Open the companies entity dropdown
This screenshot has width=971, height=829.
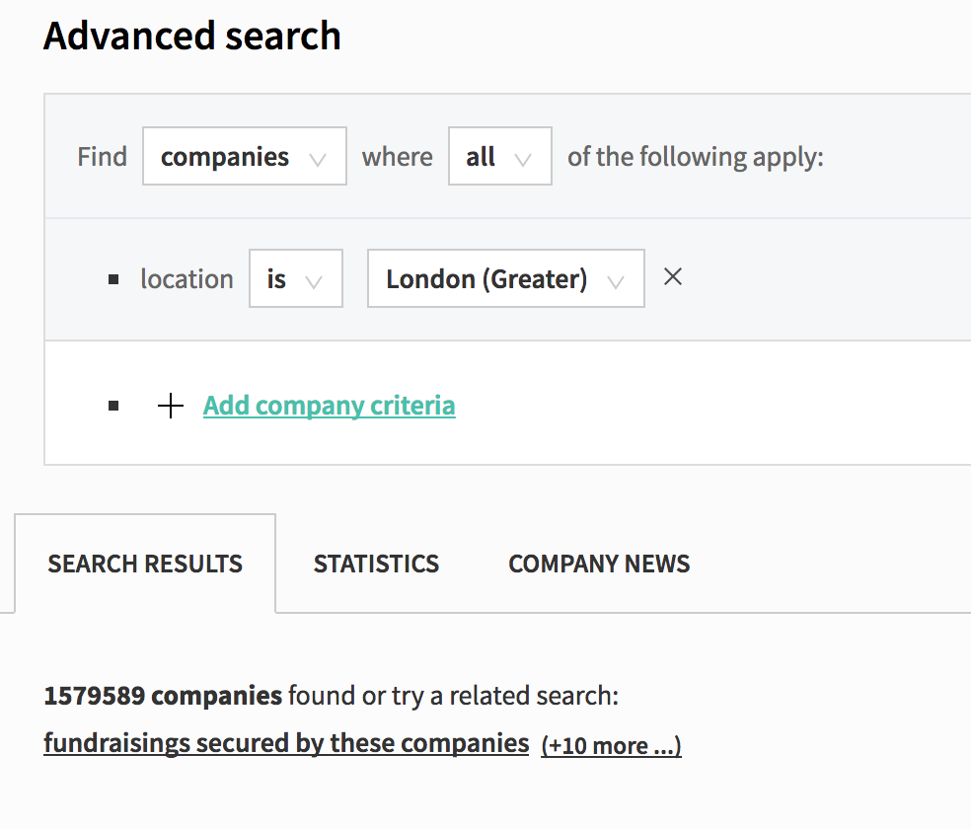(x=245, y=156)
